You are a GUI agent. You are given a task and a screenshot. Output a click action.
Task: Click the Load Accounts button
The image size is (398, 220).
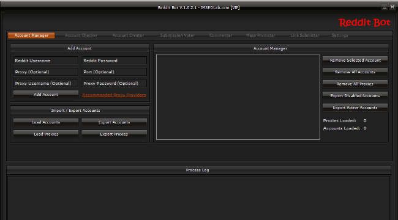pyautogui.click(x=46, y=122)
